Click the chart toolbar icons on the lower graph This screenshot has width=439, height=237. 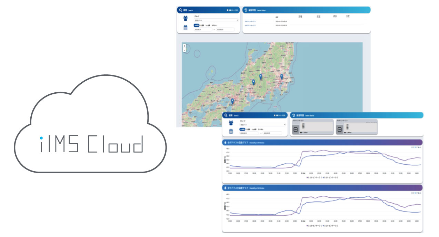tap(416, 193)
